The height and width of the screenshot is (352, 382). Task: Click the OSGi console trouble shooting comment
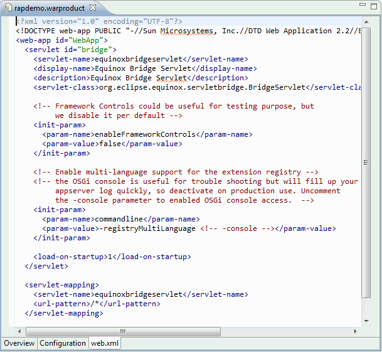[196, 181]
